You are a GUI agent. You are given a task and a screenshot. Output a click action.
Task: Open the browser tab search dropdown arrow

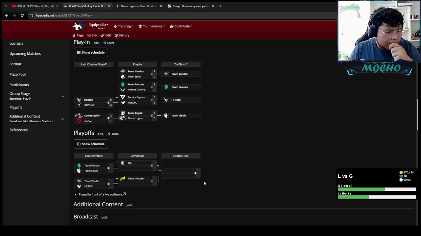(x=6, y=6)
